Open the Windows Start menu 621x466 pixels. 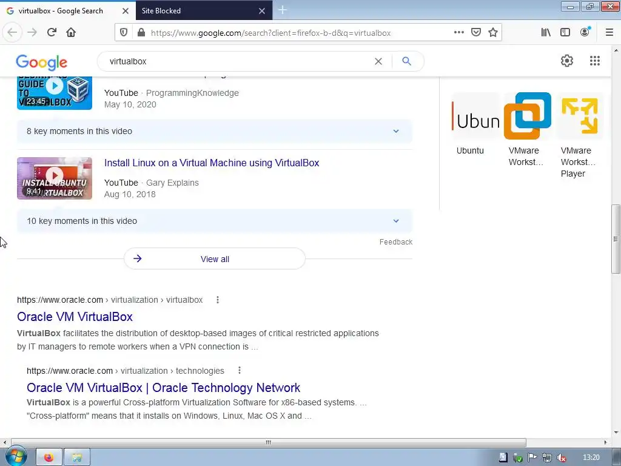15,456
